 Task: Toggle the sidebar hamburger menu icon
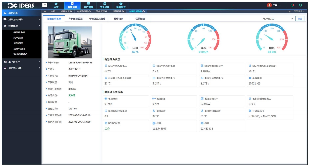(x=45, y=5)
